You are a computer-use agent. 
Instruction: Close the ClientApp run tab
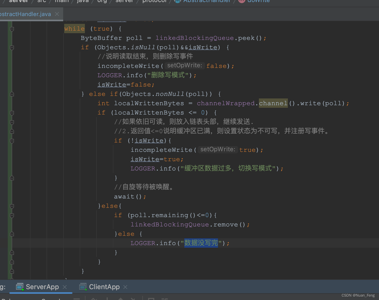click(x=125, y=287)
